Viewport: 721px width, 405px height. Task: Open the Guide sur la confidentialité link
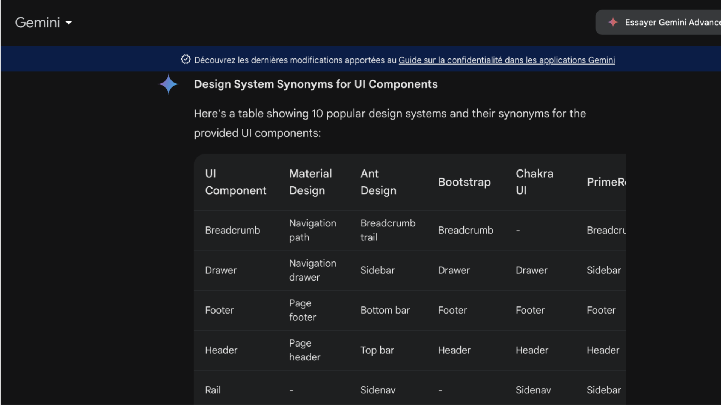[x=507, y=60]
